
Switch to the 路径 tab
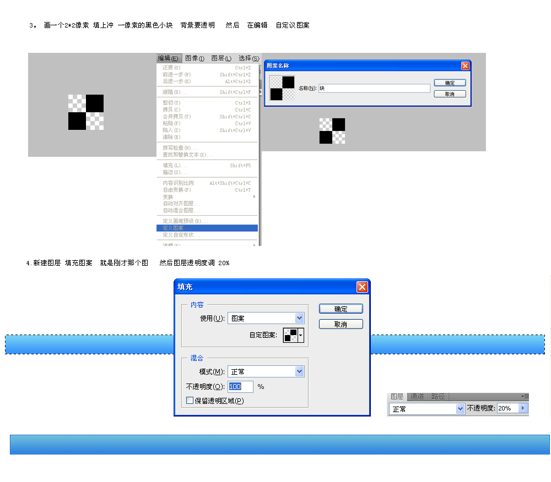tap(438, 397)
